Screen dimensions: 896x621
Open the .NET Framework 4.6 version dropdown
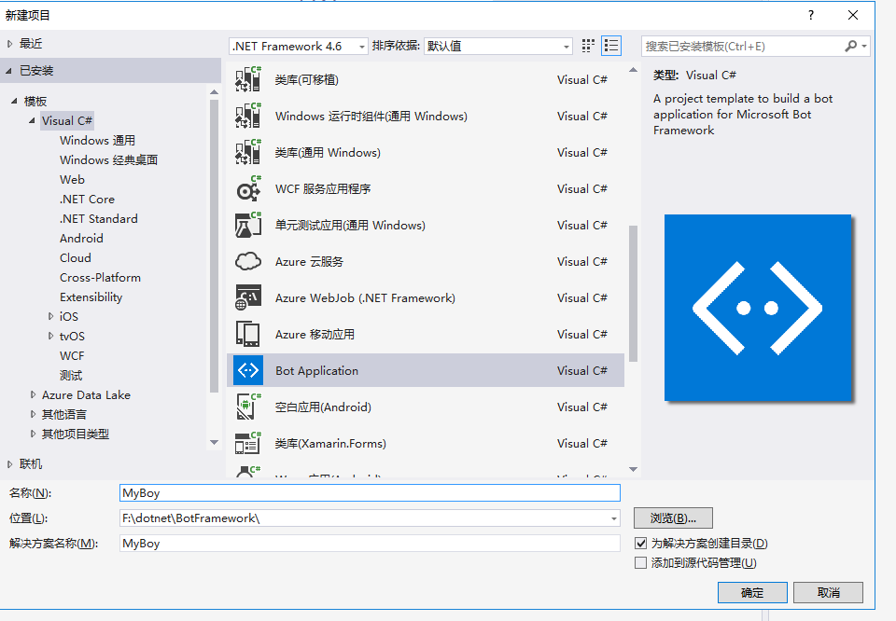tap(299, 46)
